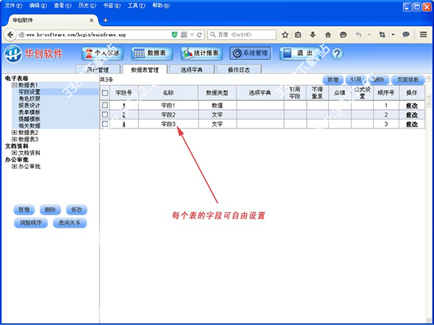The width and height of the screenshot is (434, 325).
Task: Switch to the 数据表管理 tab
Action: (x=145, y=69)
